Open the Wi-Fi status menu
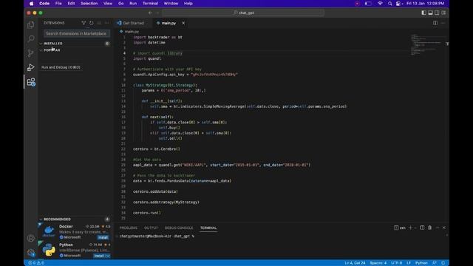The image size is (473, 266). (x=380, y=3)
